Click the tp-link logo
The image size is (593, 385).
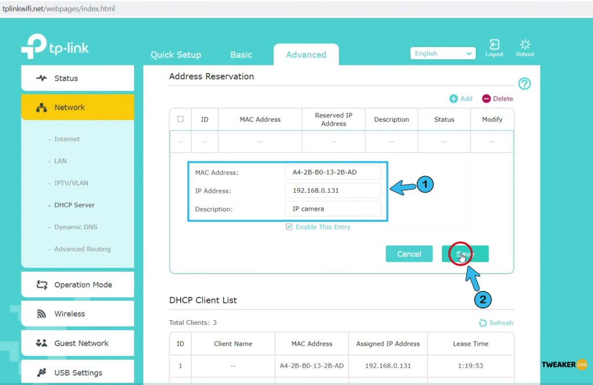tap(55, 46)
